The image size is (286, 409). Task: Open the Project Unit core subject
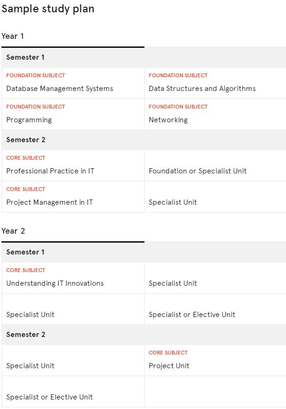(169, 366)
